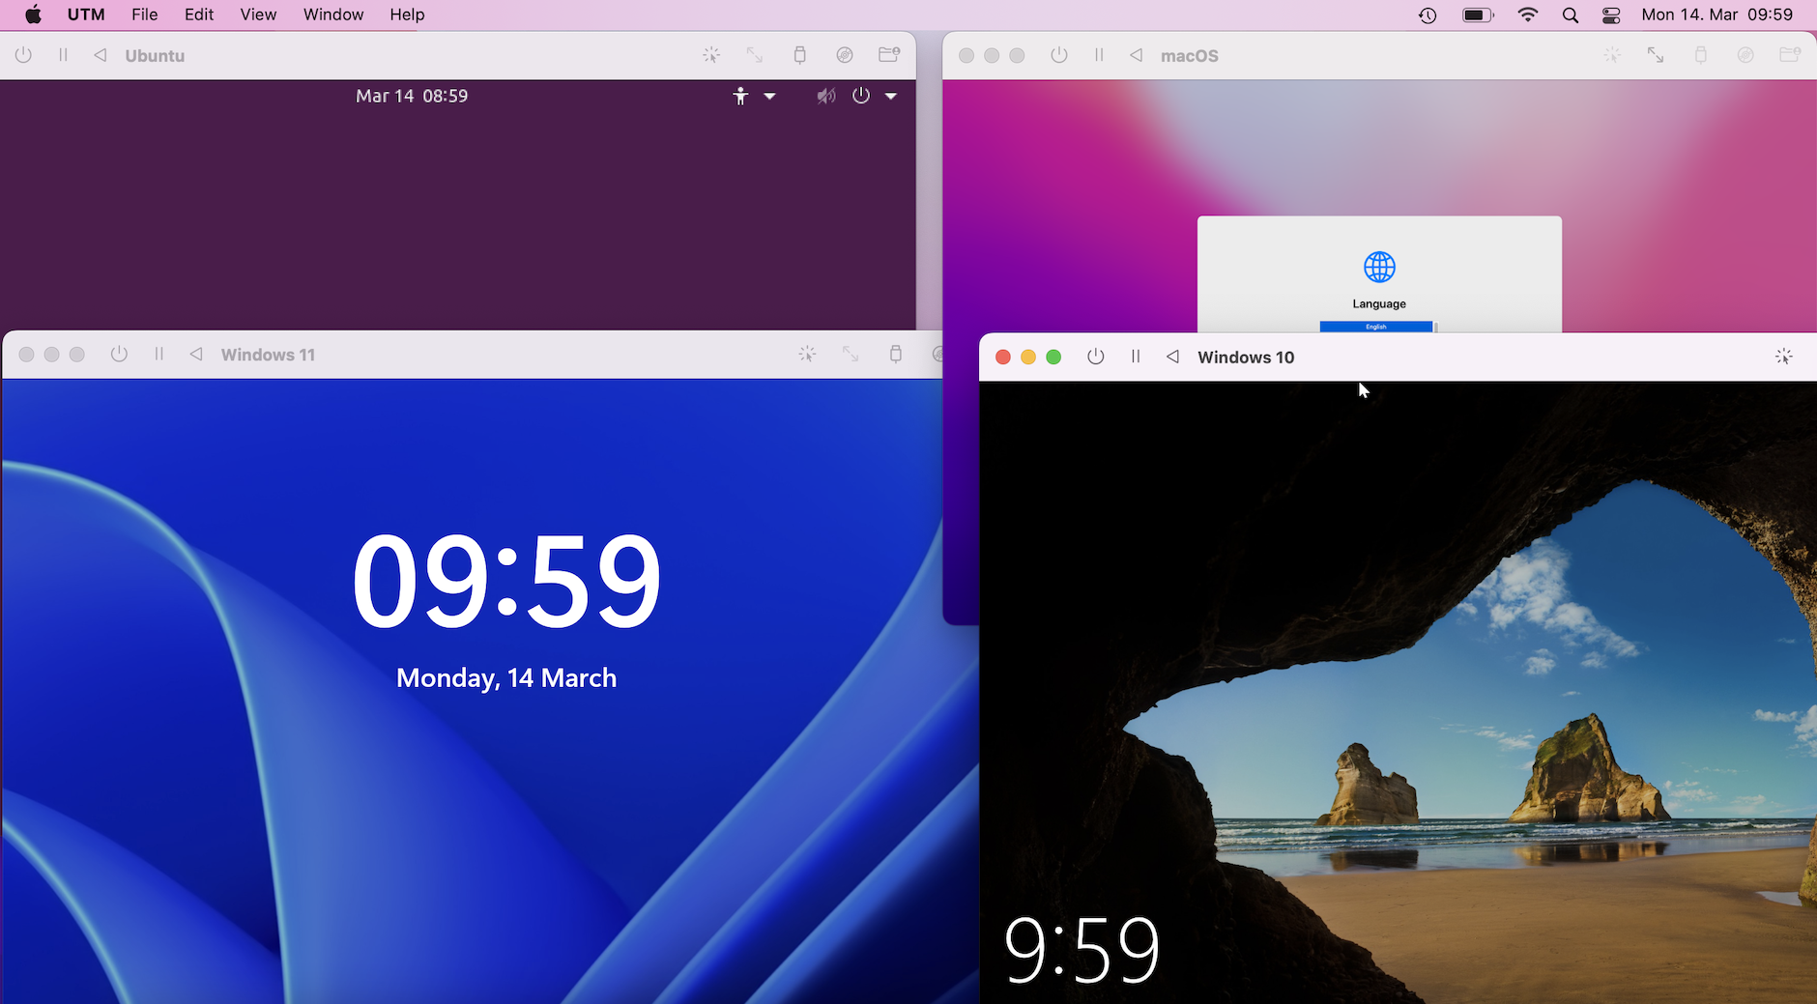Screen dimensions: 1817x1004
Task: Zoom the Windows 10 window with green button
Action: 1053,358
